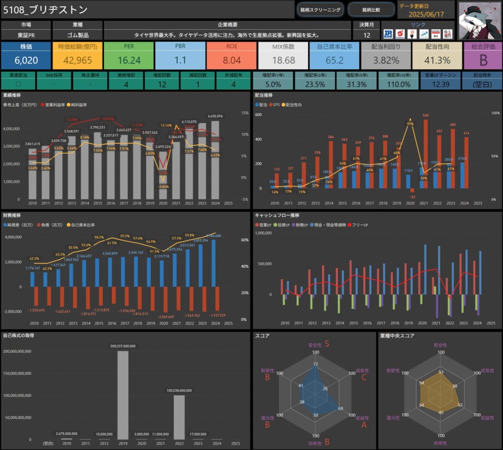Open the 銘柄比較 page
Image resolution: width=503 pixels, height=450 pixels.
371,10
